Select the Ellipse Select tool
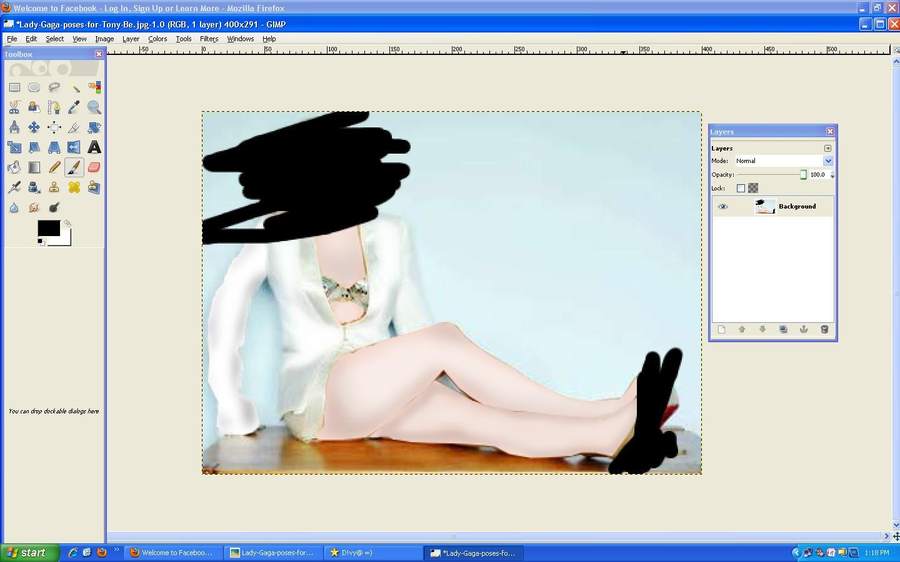The height and width of the screenshot is (562, 900). 34,87
